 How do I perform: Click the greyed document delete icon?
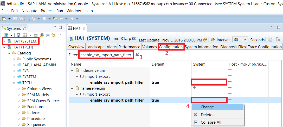(278, 40)
